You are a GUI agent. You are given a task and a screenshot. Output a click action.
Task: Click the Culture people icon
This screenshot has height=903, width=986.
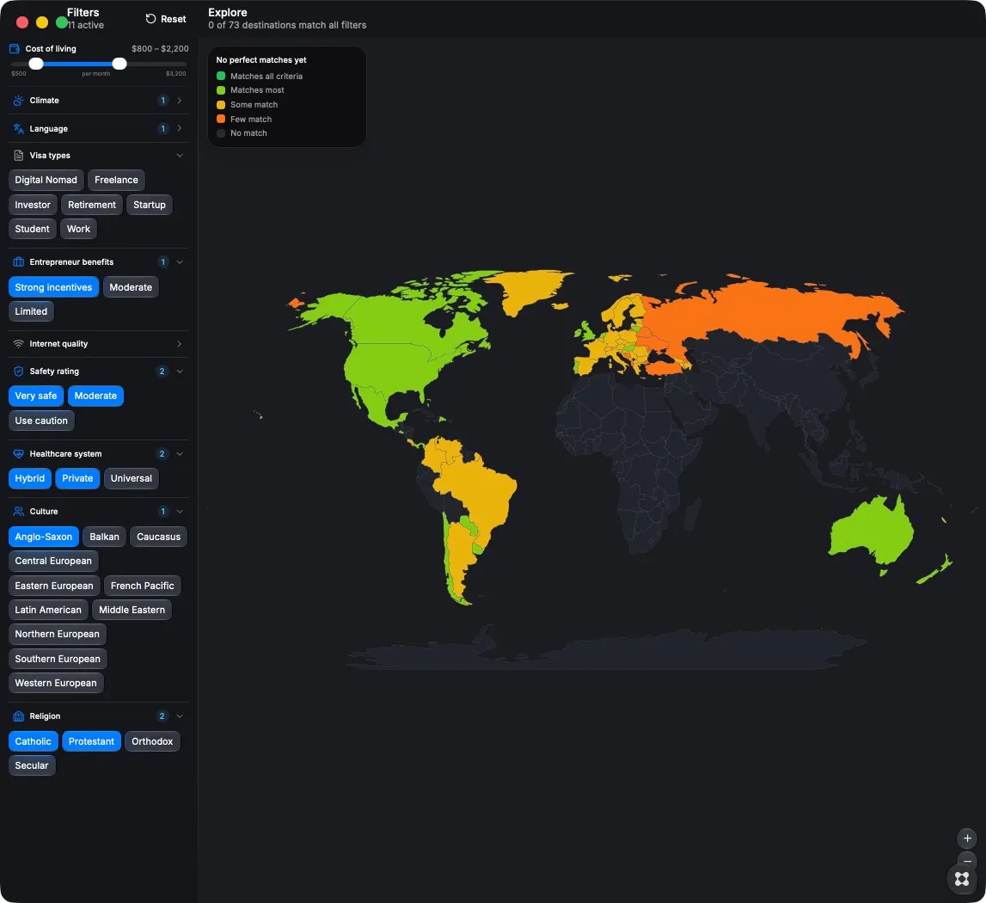(18, 512)
